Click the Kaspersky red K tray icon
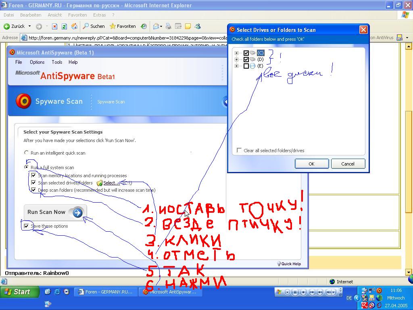 point(365,305)
